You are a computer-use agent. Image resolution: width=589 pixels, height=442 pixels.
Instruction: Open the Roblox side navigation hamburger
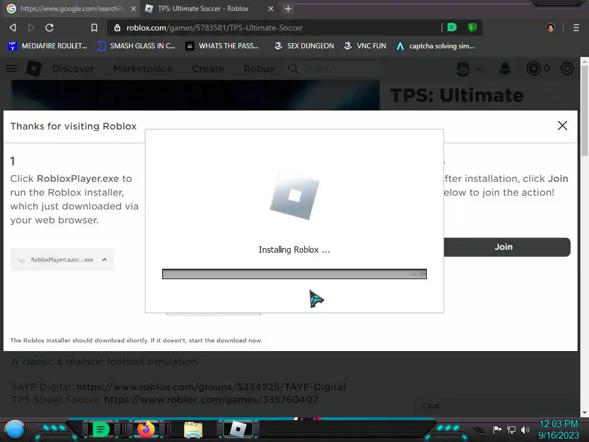click(12, 68)
